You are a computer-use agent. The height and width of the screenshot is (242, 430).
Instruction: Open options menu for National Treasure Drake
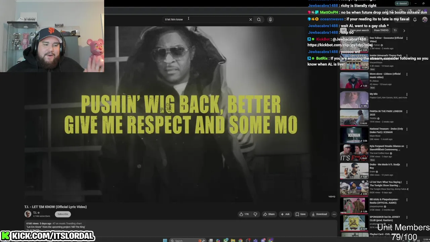pos(407,129)
